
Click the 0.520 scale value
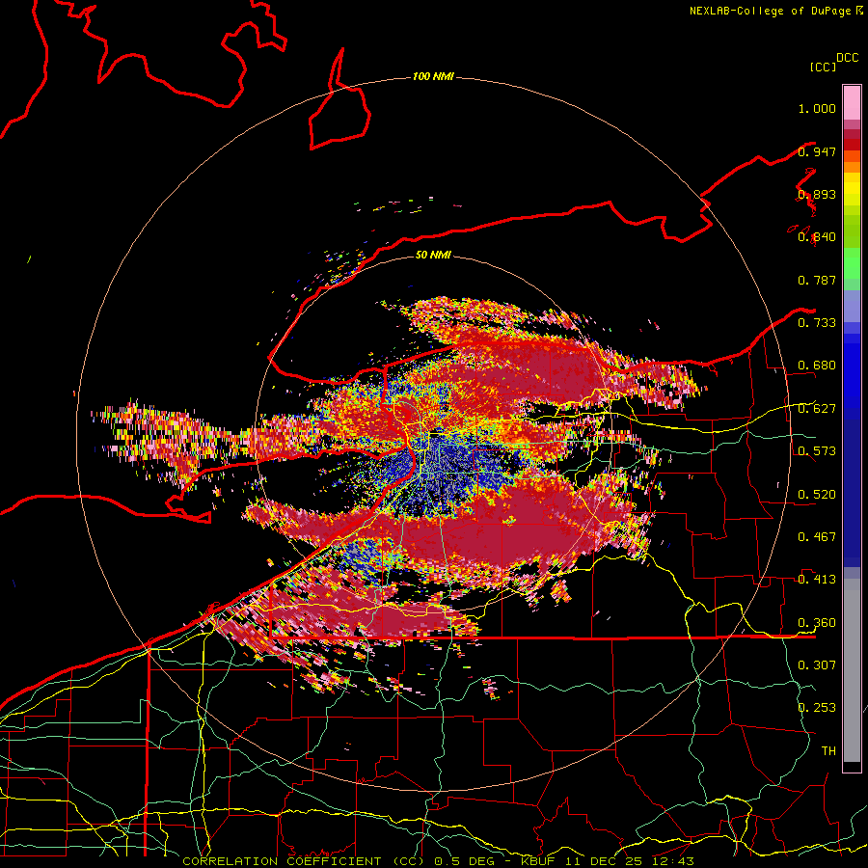[817, 495]
